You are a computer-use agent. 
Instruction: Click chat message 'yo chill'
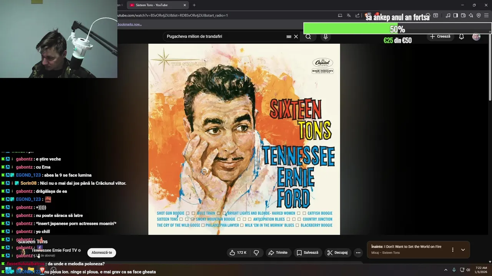click(x=43, y=232)
